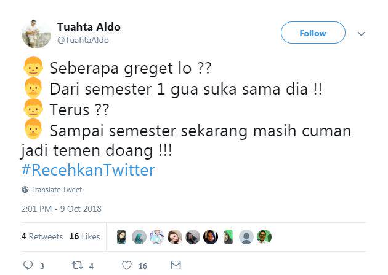The height and width of the screenshot is (275, 388).
Task: Open the #RecehkanTwitter hashtag
Action: click(x=88, y=170)
